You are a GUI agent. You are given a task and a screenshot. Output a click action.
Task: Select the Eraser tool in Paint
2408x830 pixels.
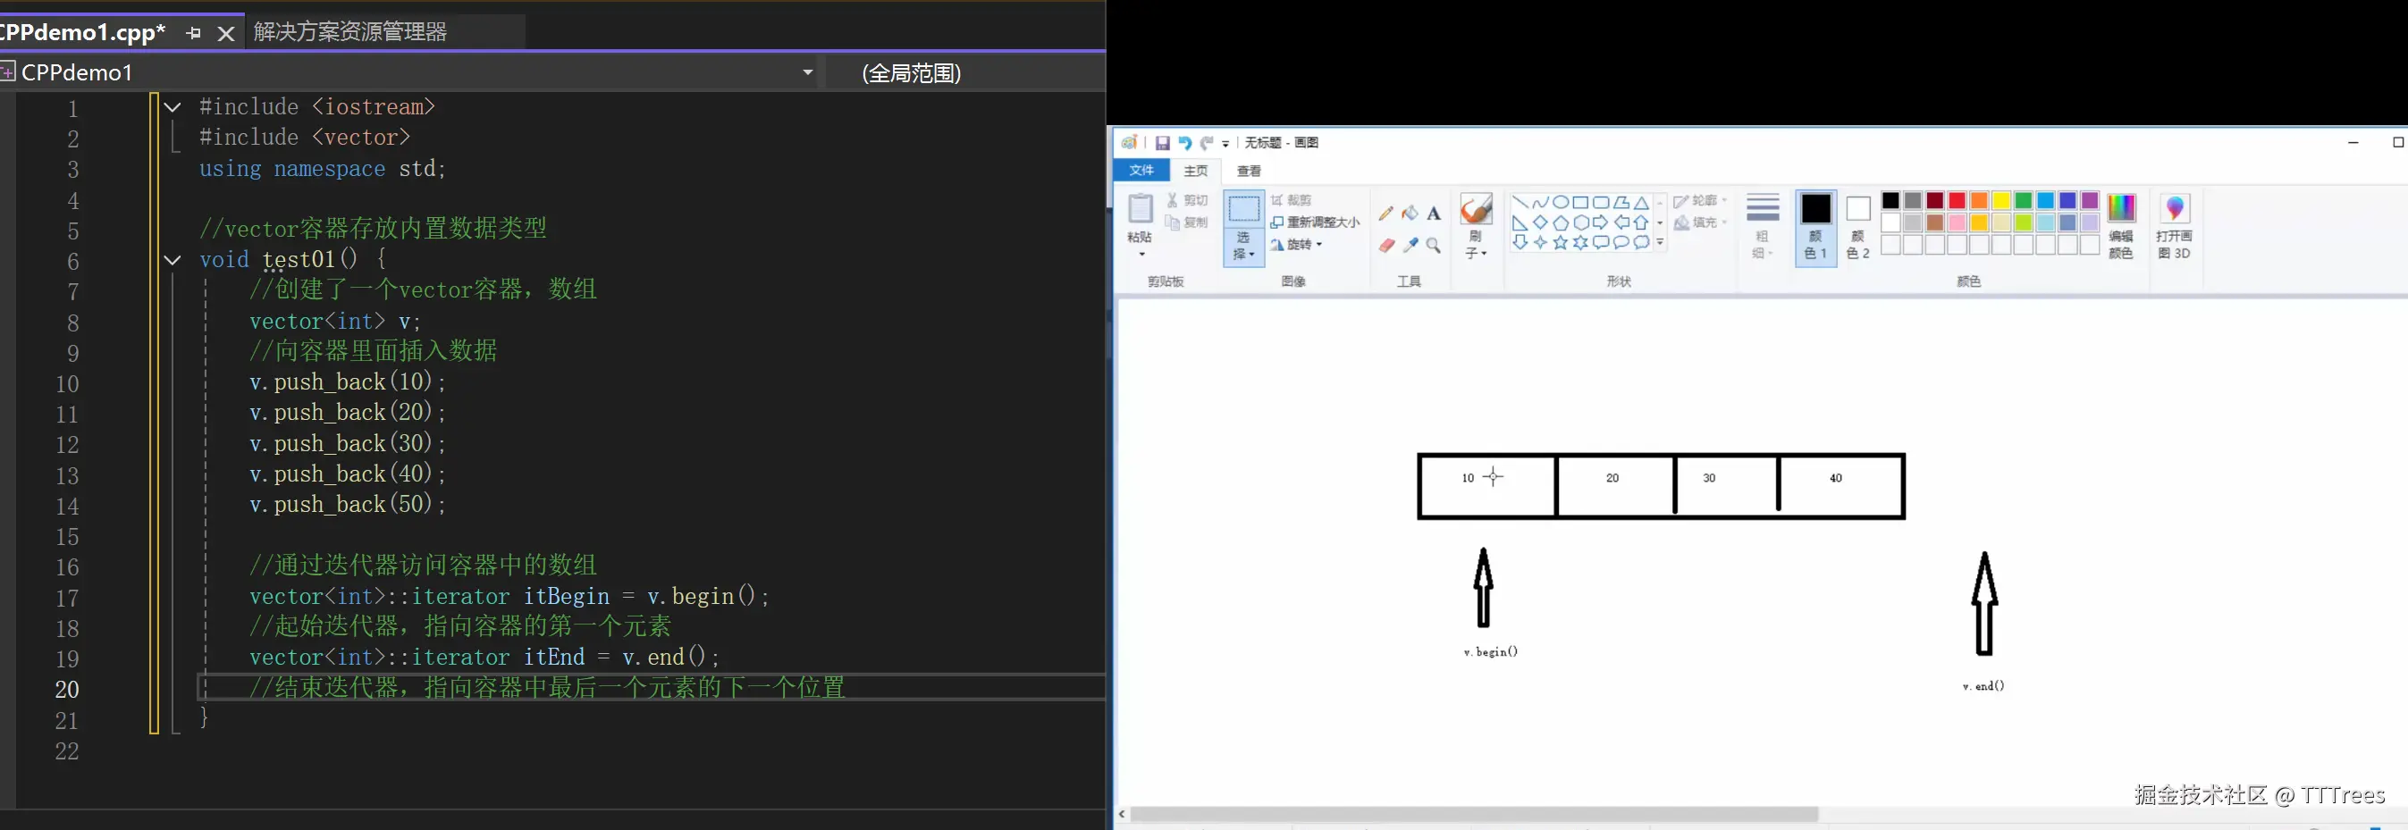(1385, 245)
